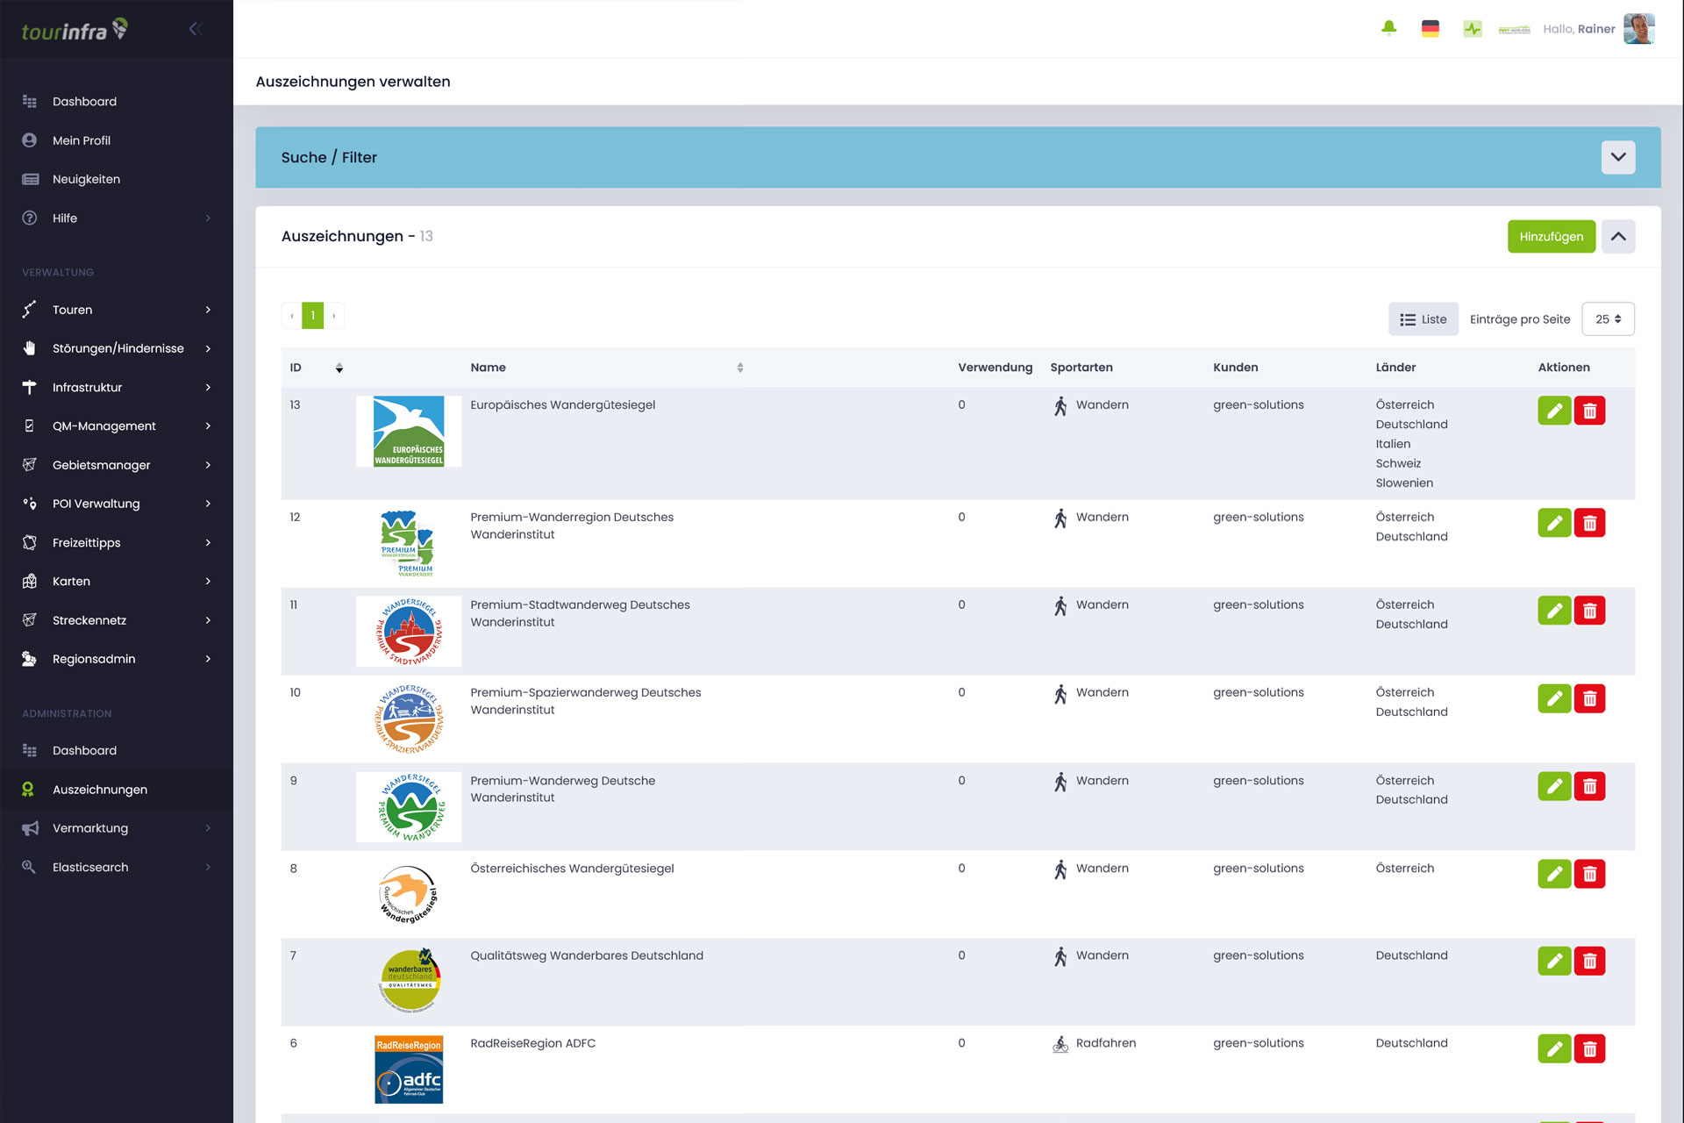This screenshot has width=1684, height=1123.
Task: Click the green activity pulse icon
Action: click(1472, 29)
